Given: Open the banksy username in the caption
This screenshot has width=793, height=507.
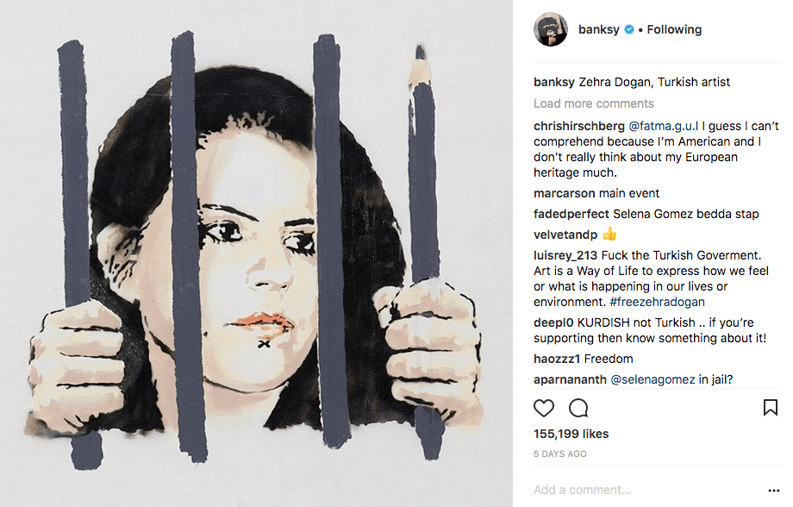Looking at the screenshot, I should 553,82.
